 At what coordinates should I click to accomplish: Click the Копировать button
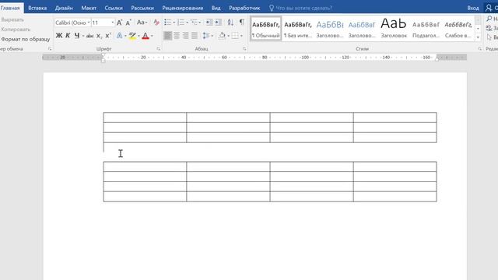pos(16,30)
